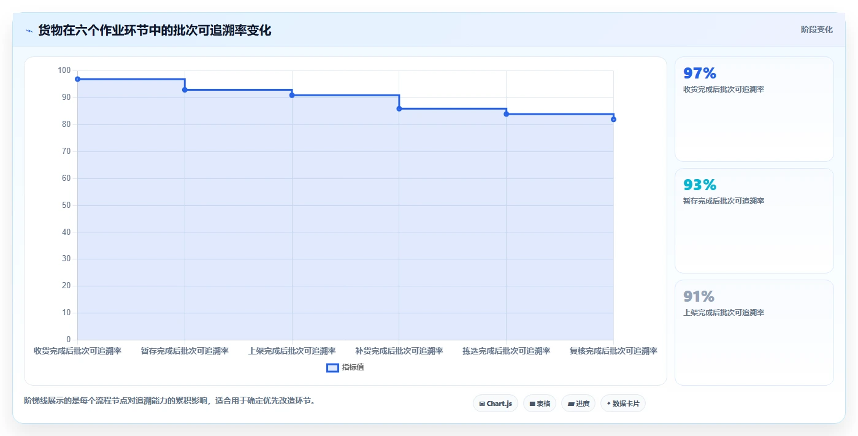The width and height of the screenshot is (858, 436).
Task: Click data point for 上架完成后批次可追溯率
Action: 292,95
